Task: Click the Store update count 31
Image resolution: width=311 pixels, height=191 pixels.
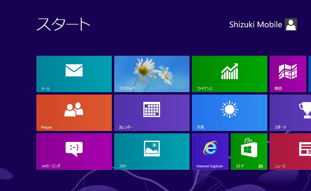Action: [261, 166]
